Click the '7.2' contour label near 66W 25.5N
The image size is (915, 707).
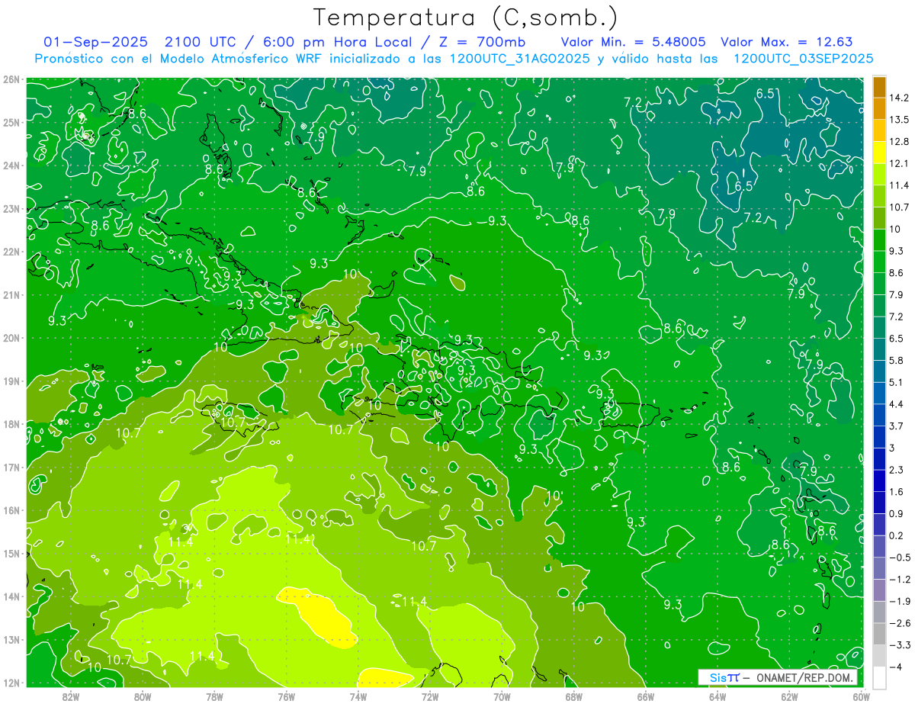pos(632,102)
